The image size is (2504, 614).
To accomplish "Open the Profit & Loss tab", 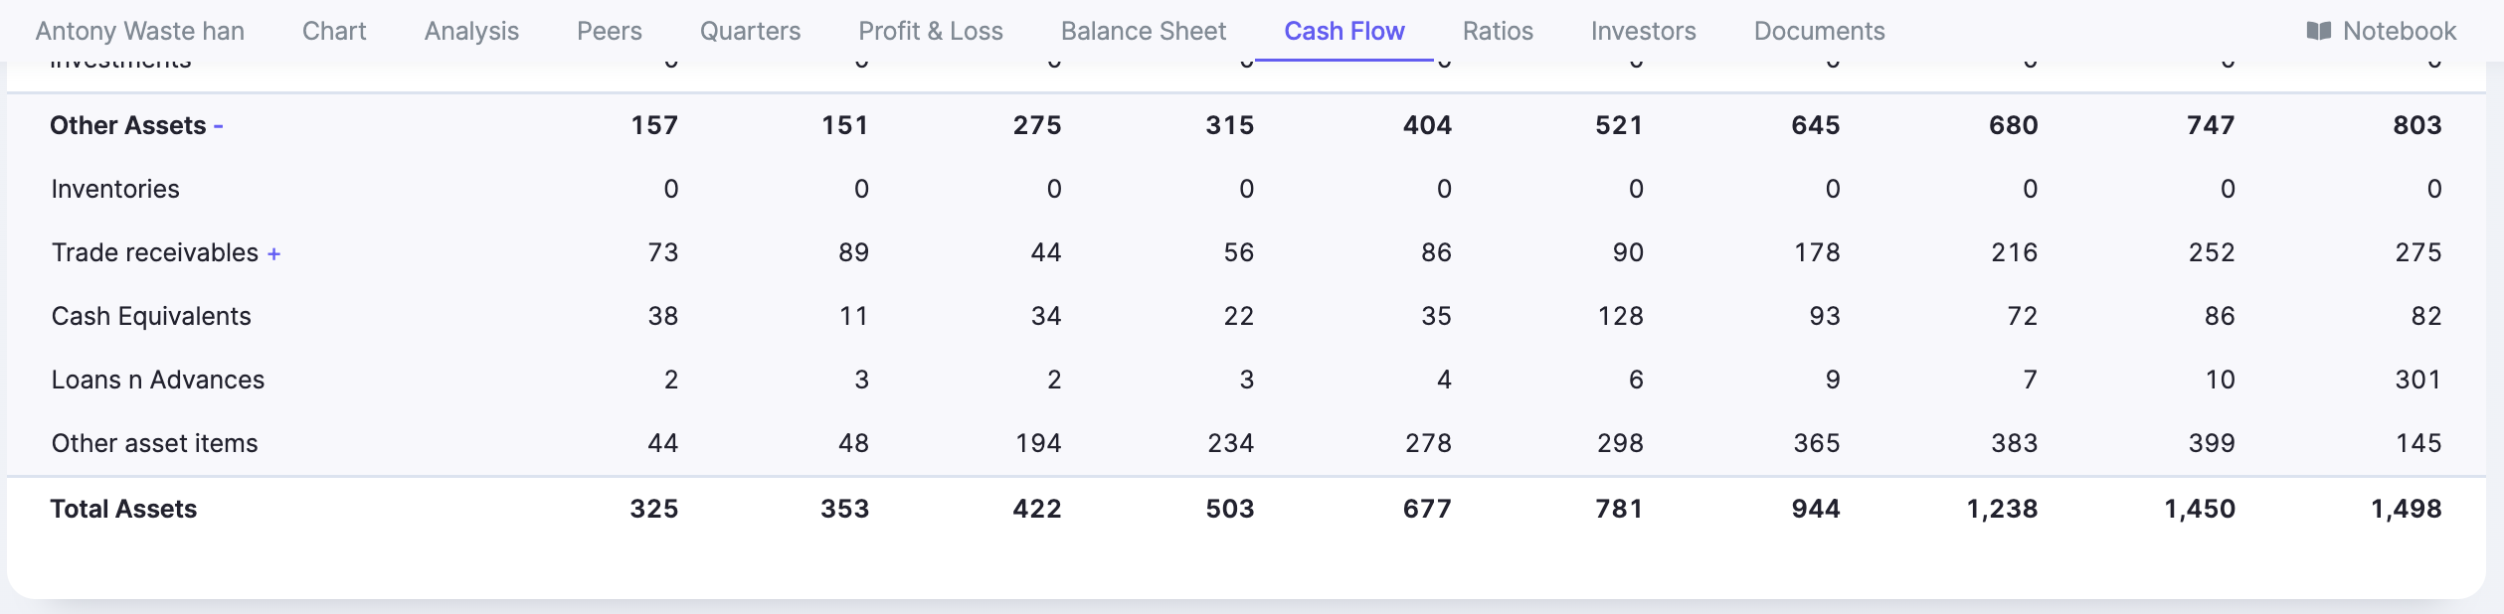I will 930,31.
